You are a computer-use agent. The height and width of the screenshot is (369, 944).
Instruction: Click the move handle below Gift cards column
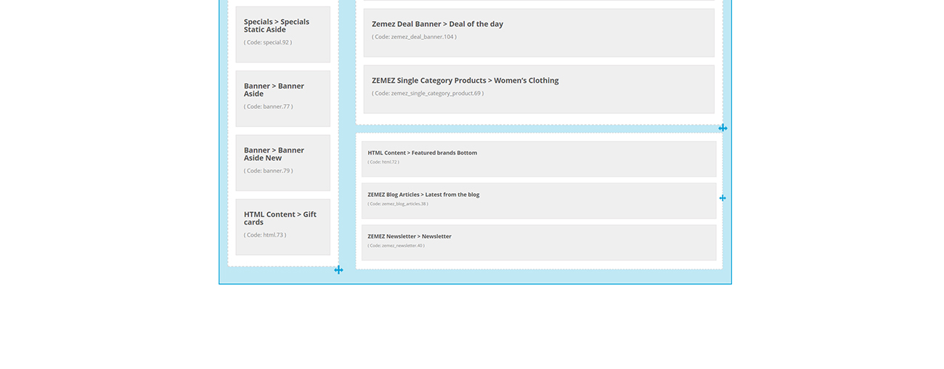tap(338, 269)
